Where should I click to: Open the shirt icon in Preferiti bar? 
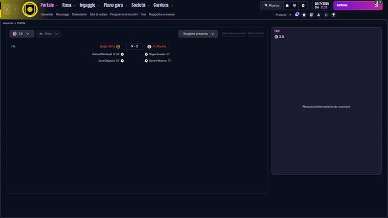point(304,15)
